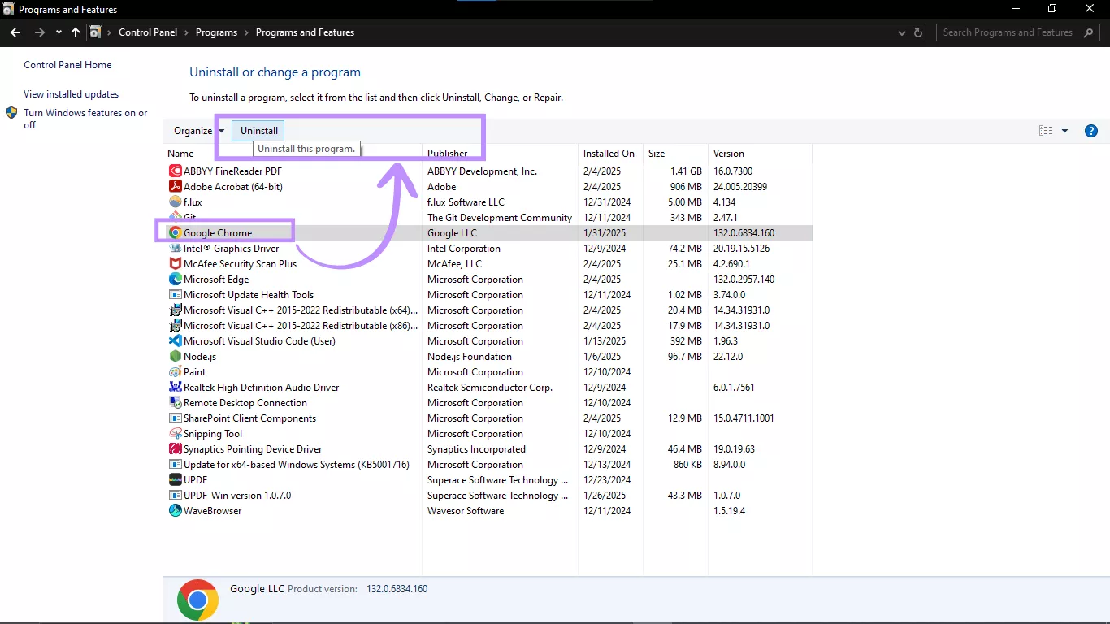Select the Microsoft Update Health Tools row
This screenshot has width=1110, height=624.
tap(488, 295)
